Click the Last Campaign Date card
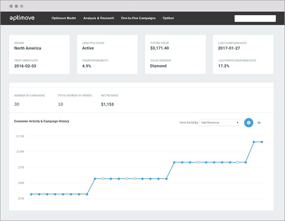Screen dimensions: 285x221 coord(243,54)
